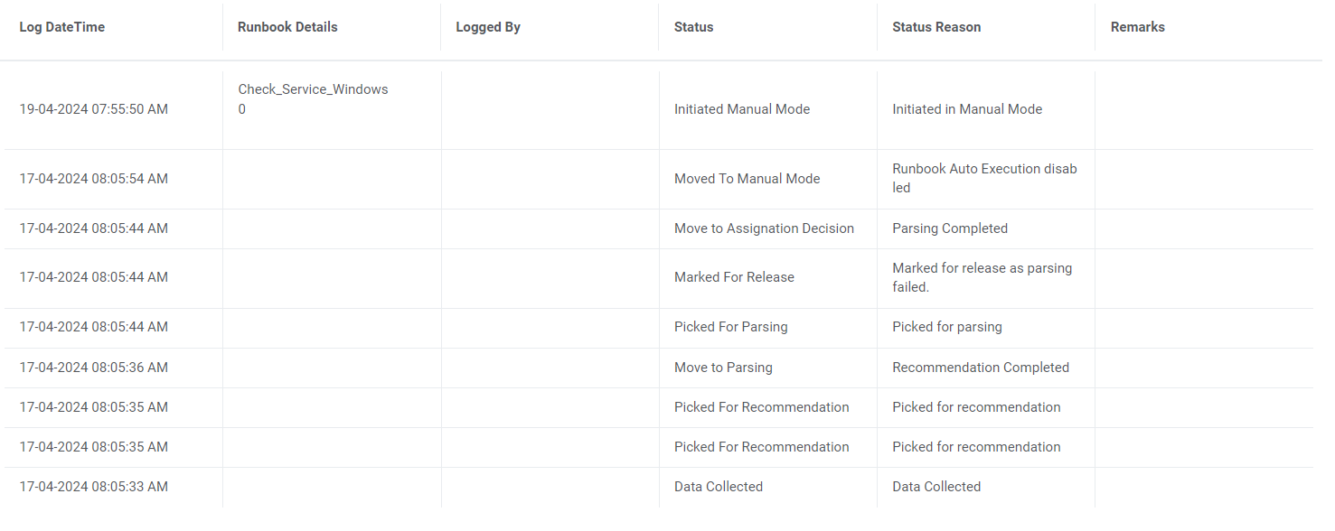
Task: Click the Runbook Auto Execution disabled reason
Action: [x=984, y=178]
